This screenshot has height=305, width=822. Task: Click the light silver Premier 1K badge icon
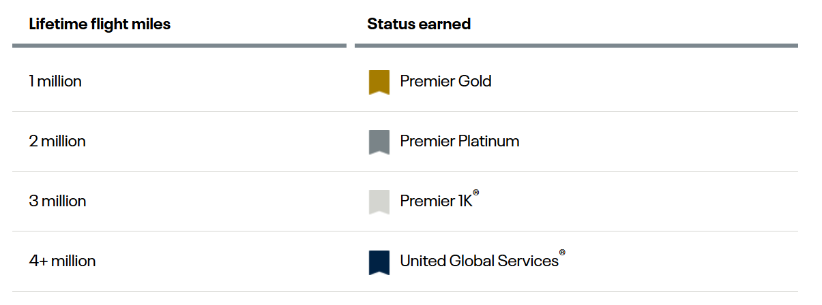coord(379,202)
